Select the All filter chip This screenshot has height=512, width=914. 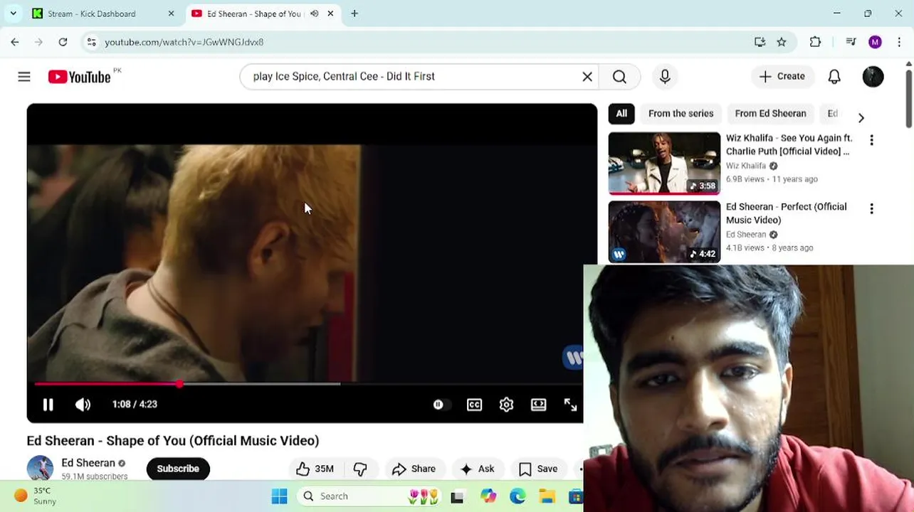click(621, 114)
